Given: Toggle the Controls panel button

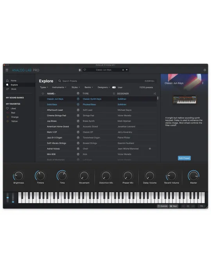Looking at the screenshot, I should (163, 206).
